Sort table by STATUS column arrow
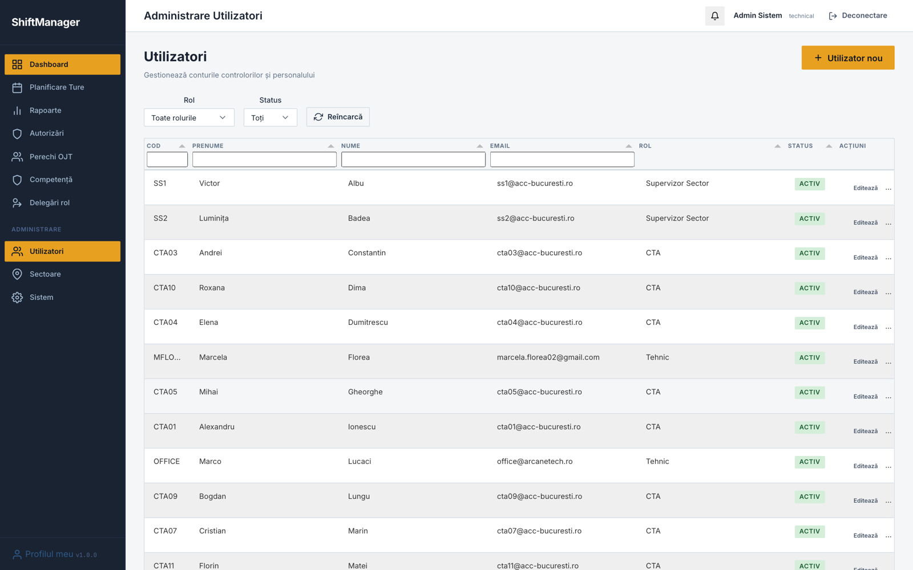Screen dimensions: 913x570 click(x=829, y=146)
